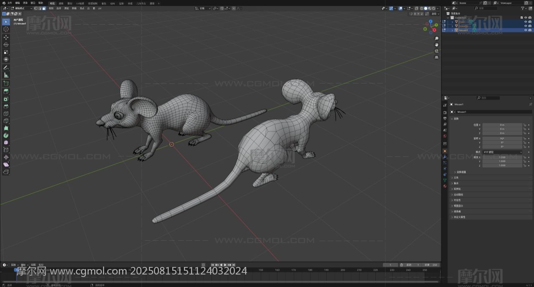Untick the Collection exclude checkbox
The width and height of the screenshot is (534, 287).
pyautogui.click(x=521, y=18)
